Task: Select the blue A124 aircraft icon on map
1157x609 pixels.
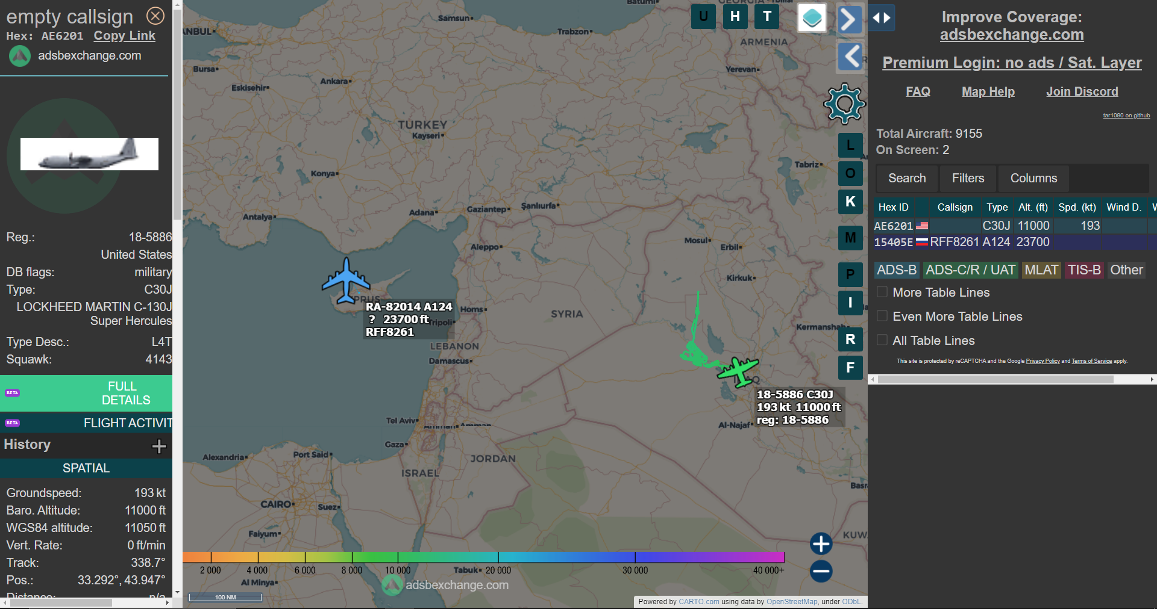Action: click(346, 280)
